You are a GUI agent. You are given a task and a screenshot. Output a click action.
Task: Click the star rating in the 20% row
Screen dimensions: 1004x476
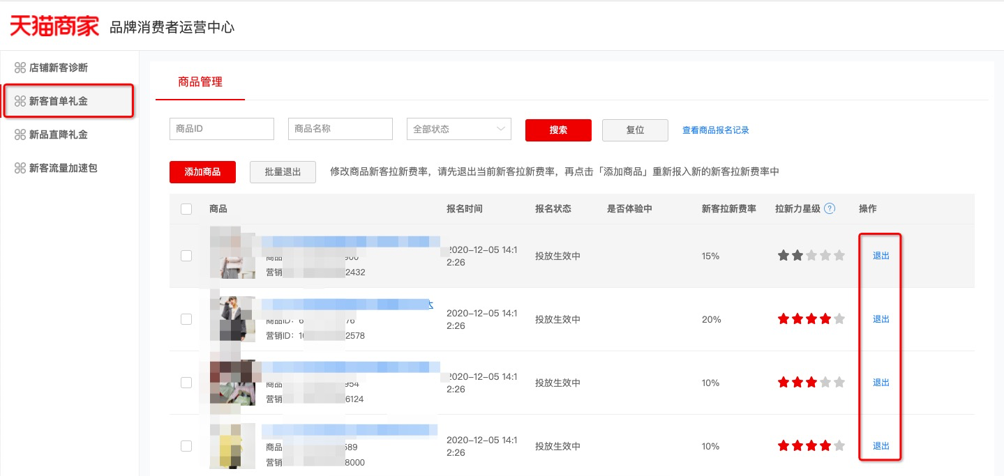tap(811, 319)
